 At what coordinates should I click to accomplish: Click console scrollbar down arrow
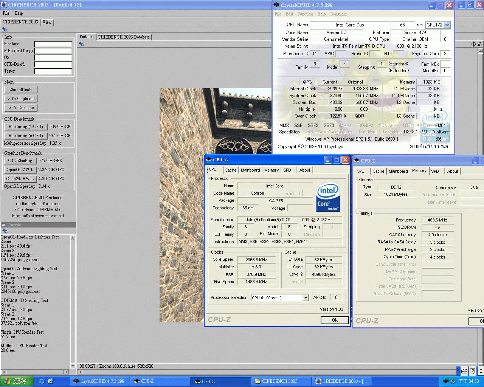tap(73, 366)
